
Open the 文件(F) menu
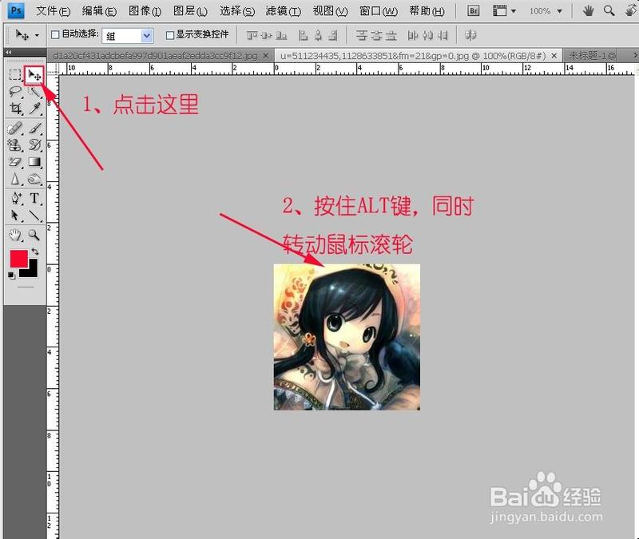[x=53, y=11]
